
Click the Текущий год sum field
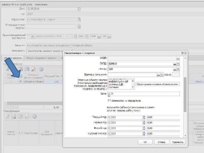(163, 117)
